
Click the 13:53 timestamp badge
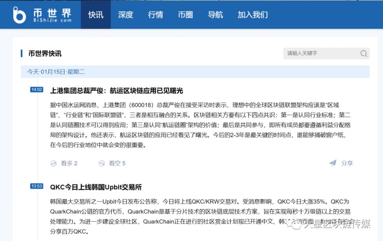coord(37,186)
